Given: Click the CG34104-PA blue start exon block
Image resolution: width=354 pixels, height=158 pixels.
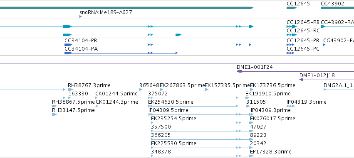Looking at the screenshot, I should (x=68, y=53).
